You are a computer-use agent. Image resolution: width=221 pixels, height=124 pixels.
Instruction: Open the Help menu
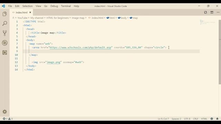[x=76, y=6]
